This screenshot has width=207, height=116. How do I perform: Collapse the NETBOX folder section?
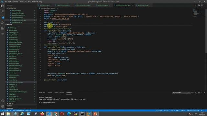[9, 25]
